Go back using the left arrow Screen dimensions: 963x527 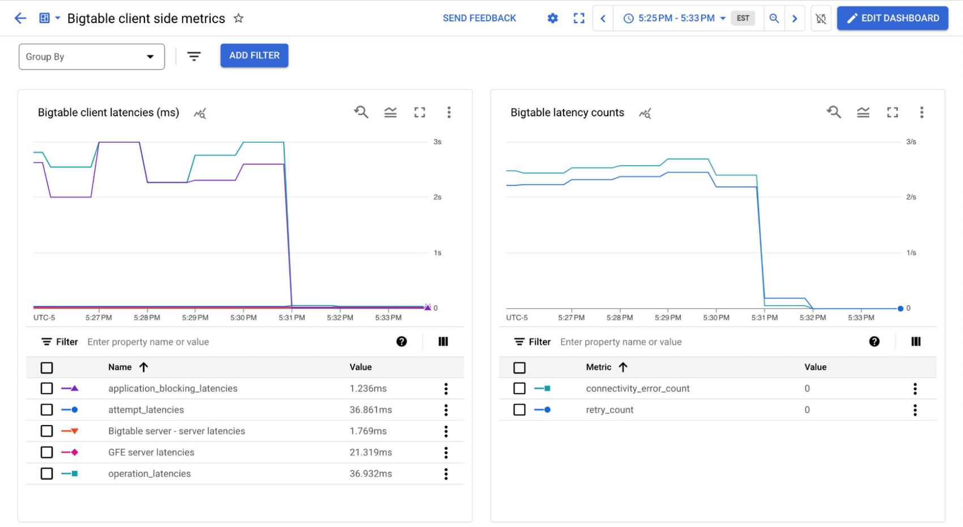point(20,18)
